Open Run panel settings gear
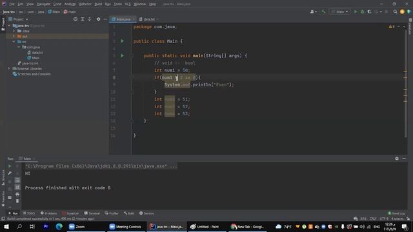Viewport: 413px width, 232px height. (x=397, y=159)
